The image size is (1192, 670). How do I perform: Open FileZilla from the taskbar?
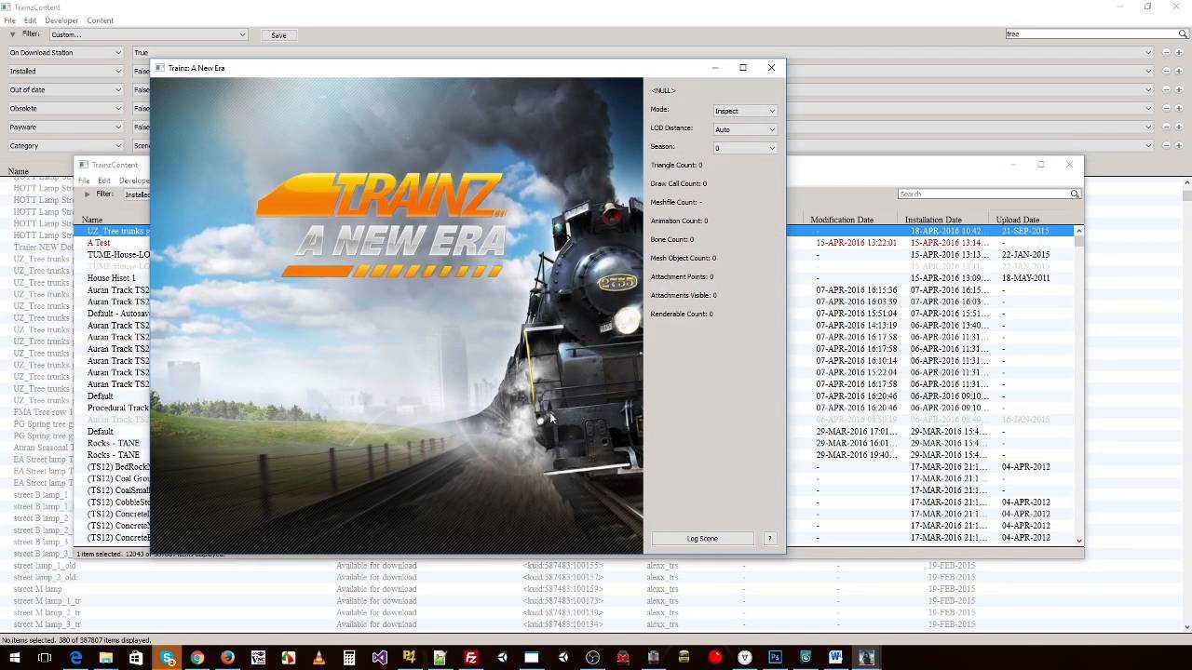[470, 658]
